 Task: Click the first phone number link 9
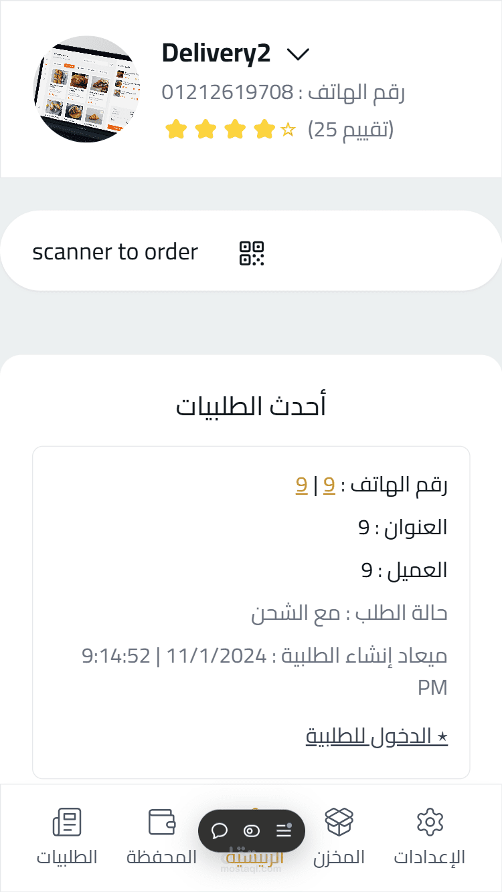pos(329,485)
